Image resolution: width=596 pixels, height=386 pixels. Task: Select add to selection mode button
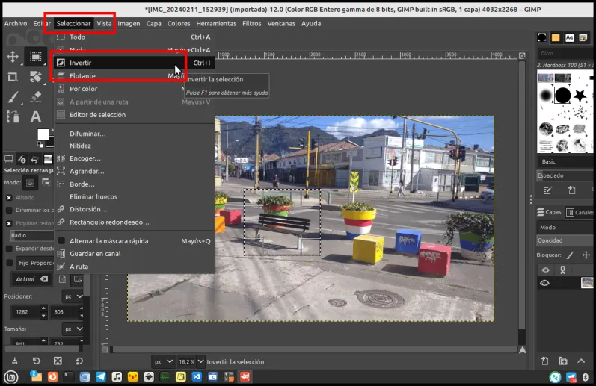click(46, 183)
